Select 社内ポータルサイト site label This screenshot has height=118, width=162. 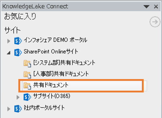pyautogui.click(x=44, y=108)
